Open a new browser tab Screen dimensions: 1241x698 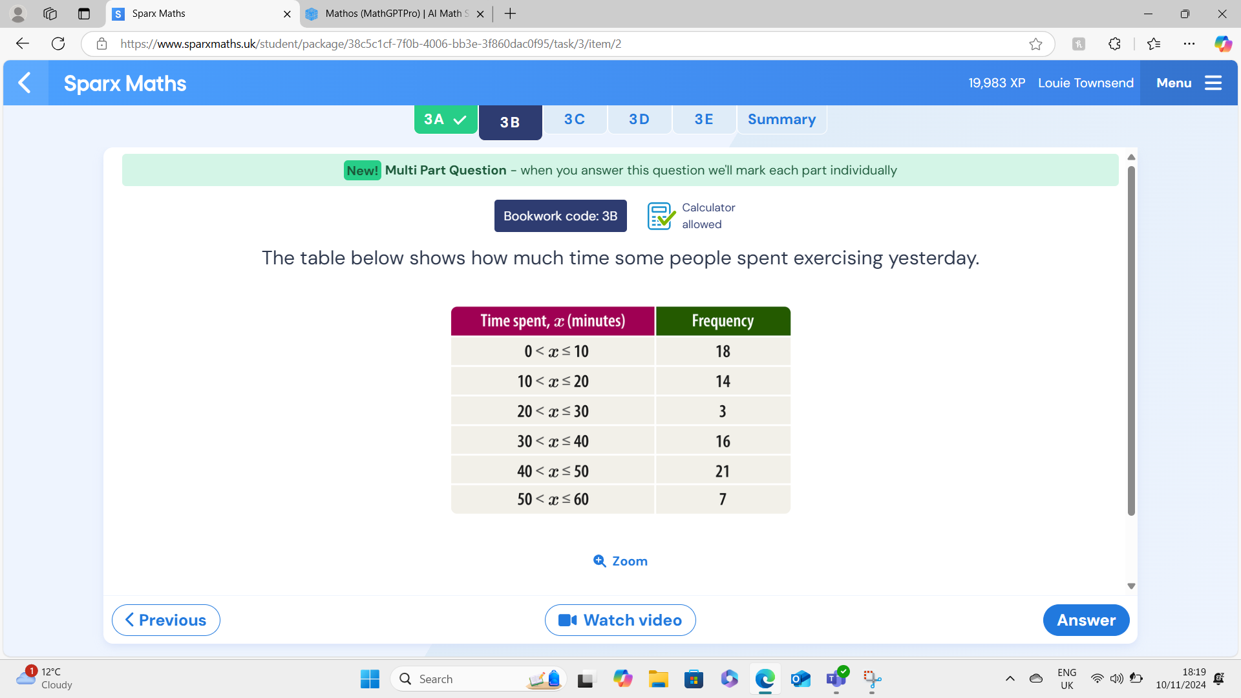(x=510, y=14)
